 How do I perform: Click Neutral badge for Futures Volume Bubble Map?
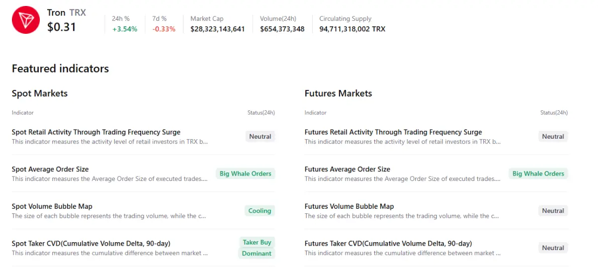click(553, 211)
